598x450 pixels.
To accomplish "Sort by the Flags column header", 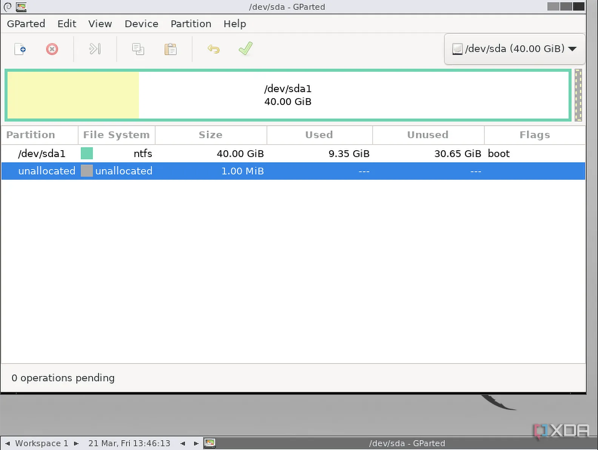I will click(x=535, y=135).
